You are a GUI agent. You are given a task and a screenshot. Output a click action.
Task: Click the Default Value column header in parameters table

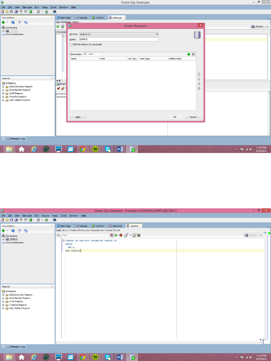click(182, 59)
